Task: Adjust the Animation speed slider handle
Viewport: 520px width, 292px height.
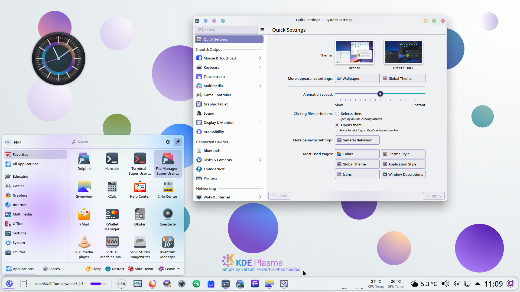Action: tap(380, 94)
